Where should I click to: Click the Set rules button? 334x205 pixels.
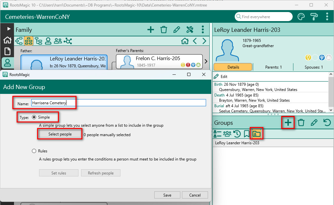[59, 173]
